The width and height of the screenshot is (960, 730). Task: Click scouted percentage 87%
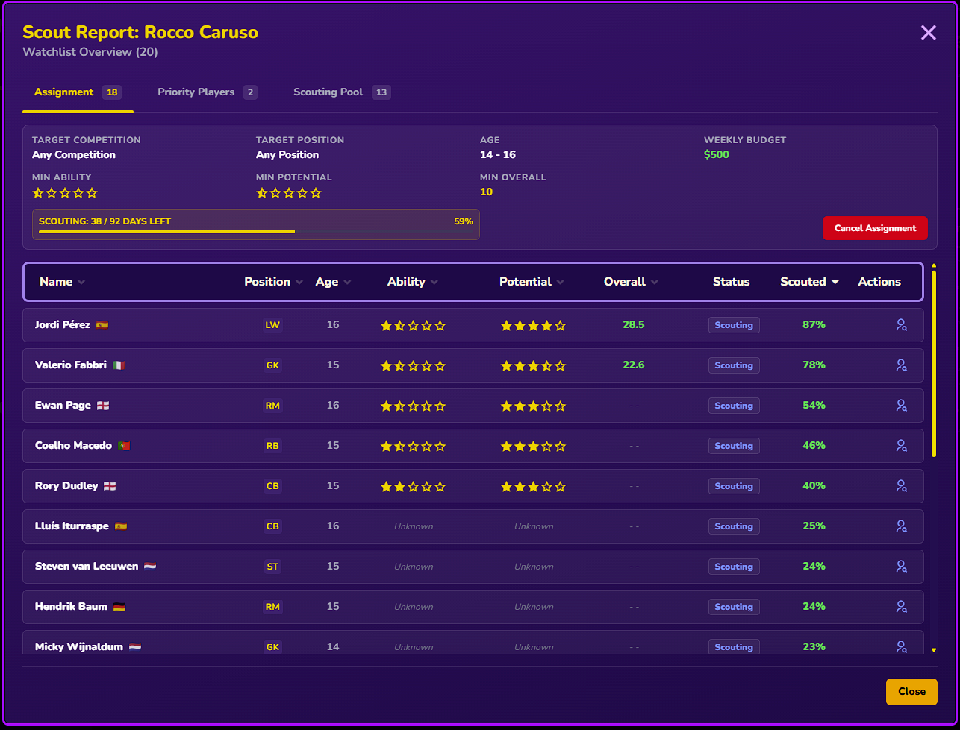(814, 325)
